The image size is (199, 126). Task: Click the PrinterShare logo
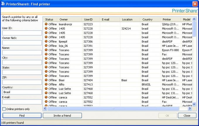[185, 11]
